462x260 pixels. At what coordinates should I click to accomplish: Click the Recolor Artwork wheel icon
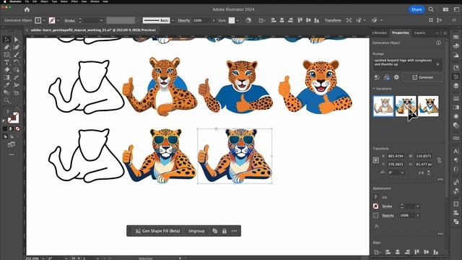(x=248, y=20)
